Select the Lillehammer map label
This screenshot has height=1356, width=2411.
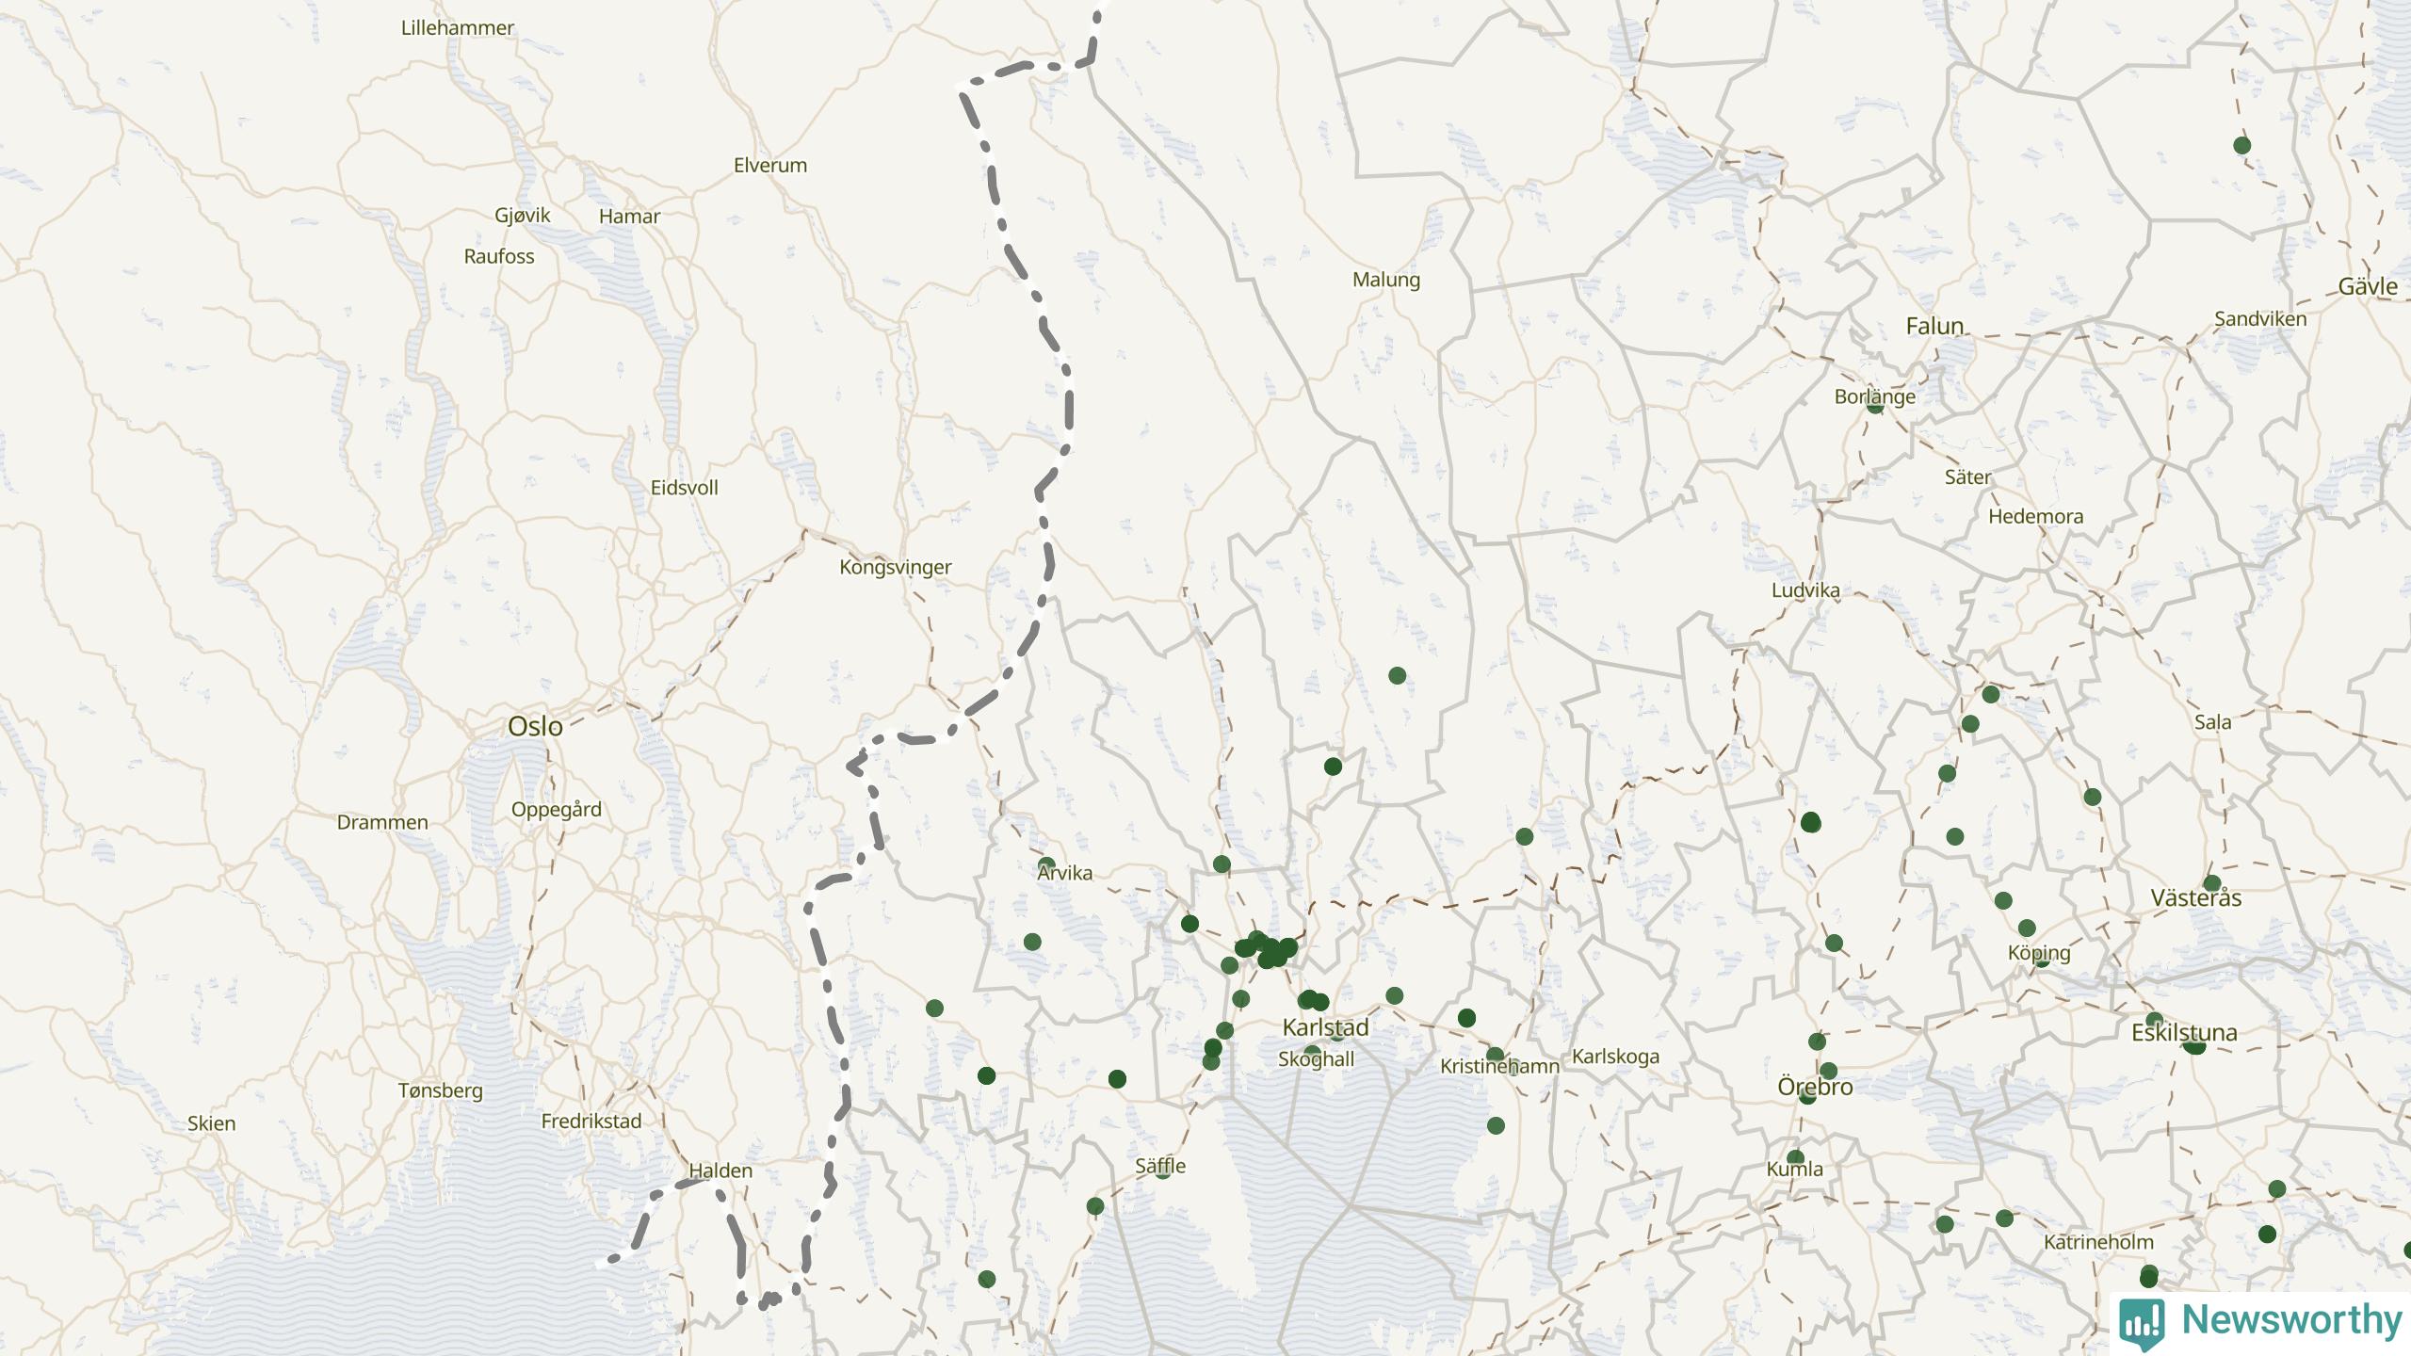[458, 28]
